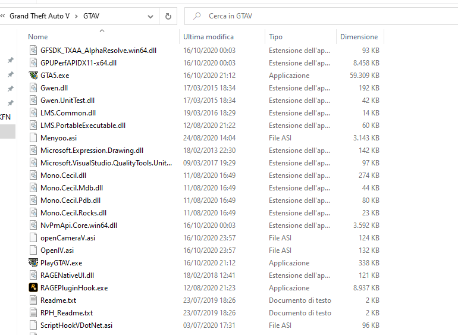Click the Menyoo.asi file icon
Viewport: 458px width, 335px height.
[33, 138]
